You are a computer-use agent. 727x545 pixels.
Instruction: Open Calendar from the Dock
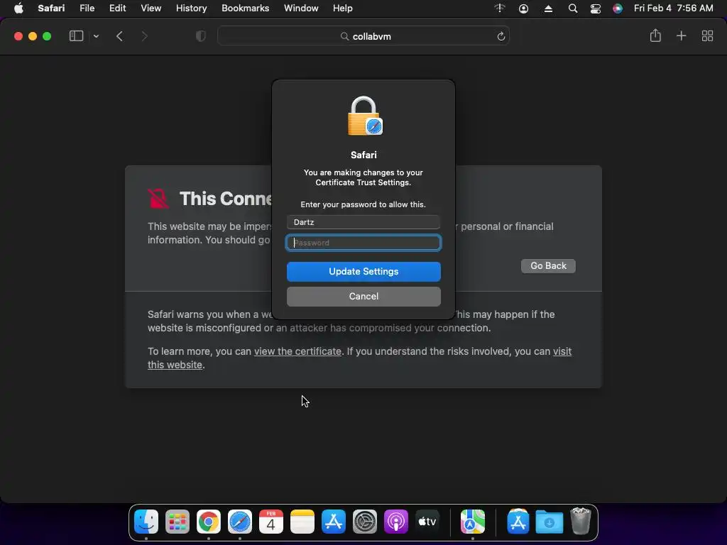270,522
